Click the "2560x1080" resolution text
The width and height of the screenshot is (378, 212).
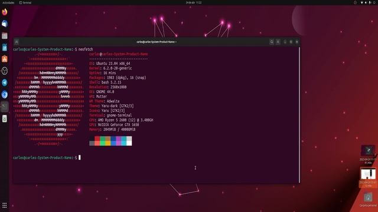118,87
